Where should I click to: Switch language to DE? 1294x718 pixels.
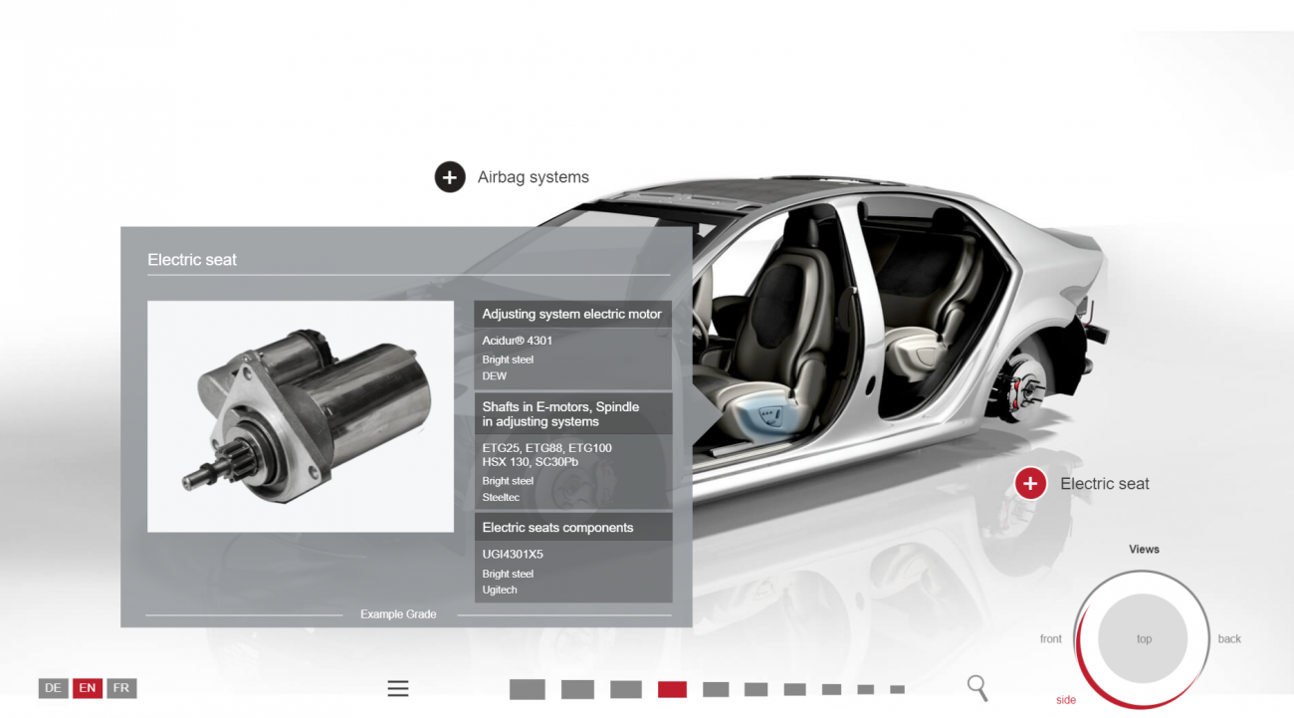pyautogui.click(x=53, y=688)
